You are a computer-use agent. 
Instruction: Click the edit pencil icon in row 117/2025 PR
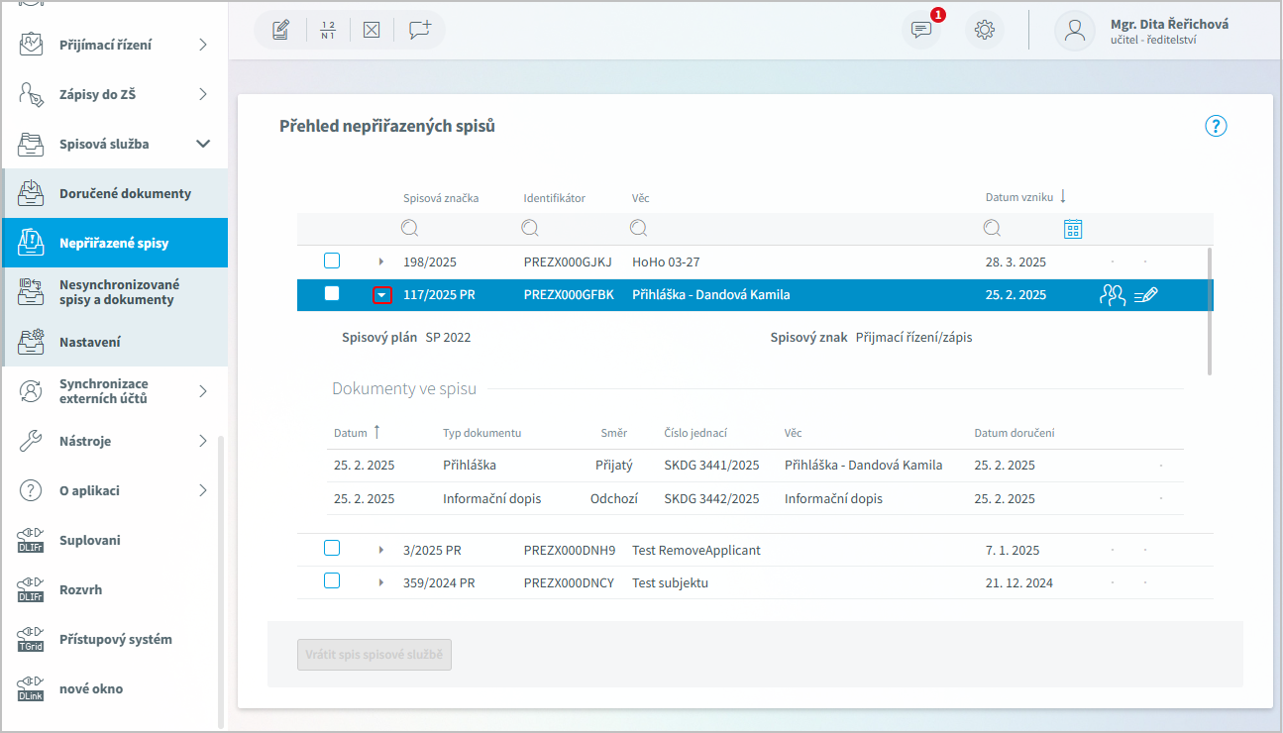(1146, 294)
